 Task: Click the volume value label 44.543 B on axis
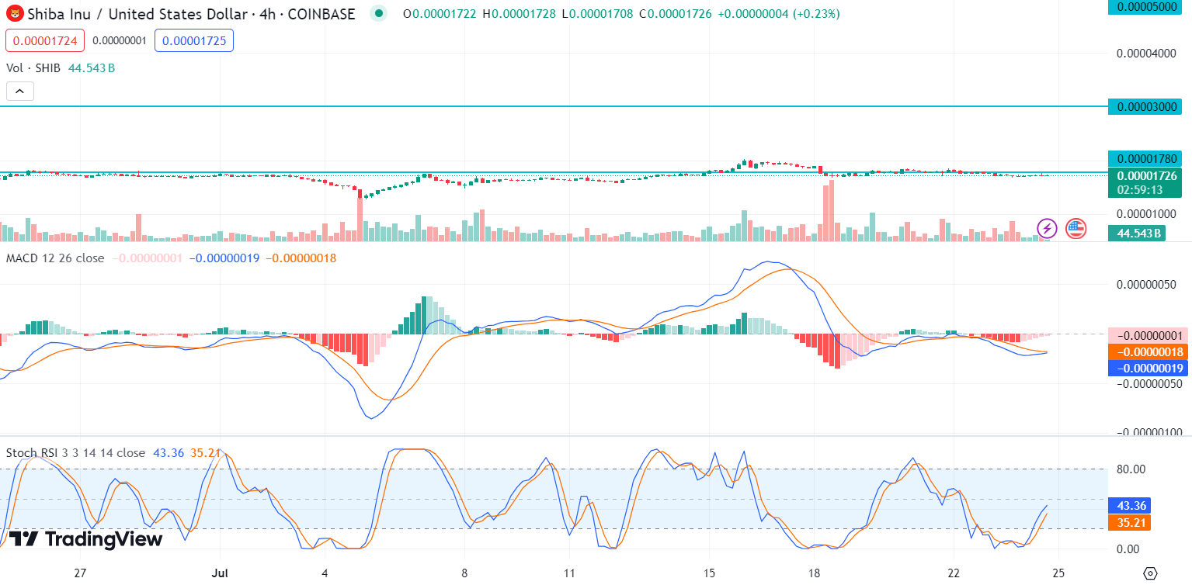(1138, 233)
